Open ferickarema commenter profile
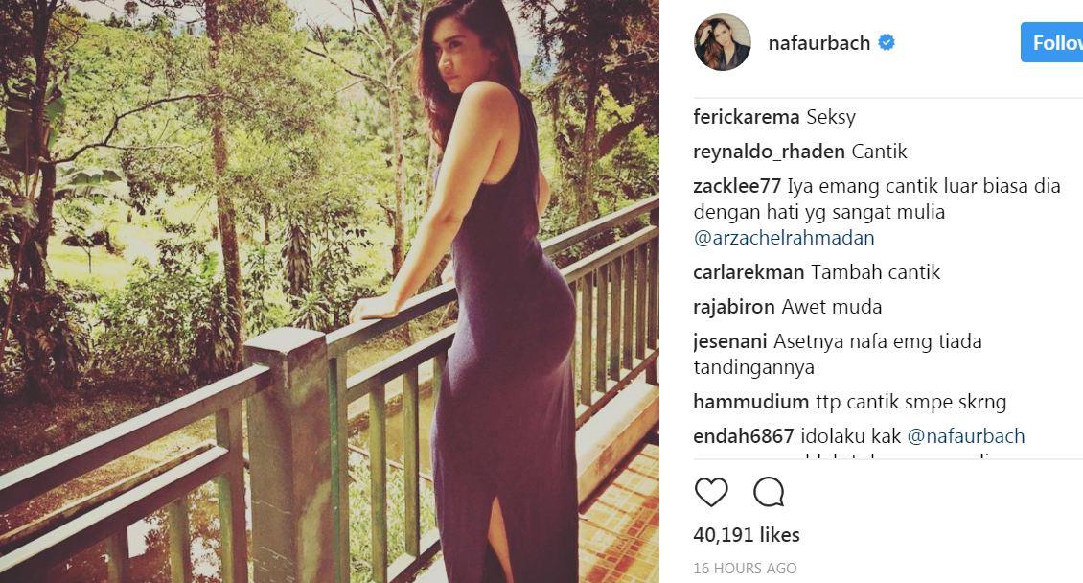The width and height of the screenshot is (1083, 583). 746,117
